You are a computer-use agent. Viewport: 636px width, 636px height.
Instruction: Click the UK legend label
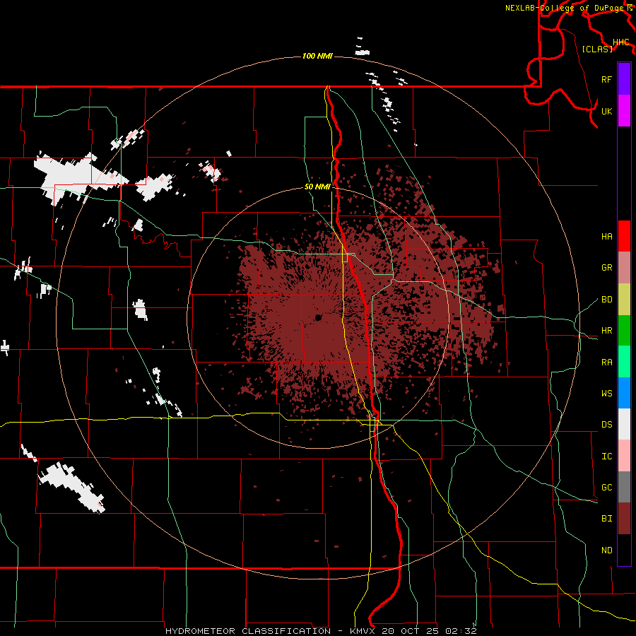pos(606,111)
